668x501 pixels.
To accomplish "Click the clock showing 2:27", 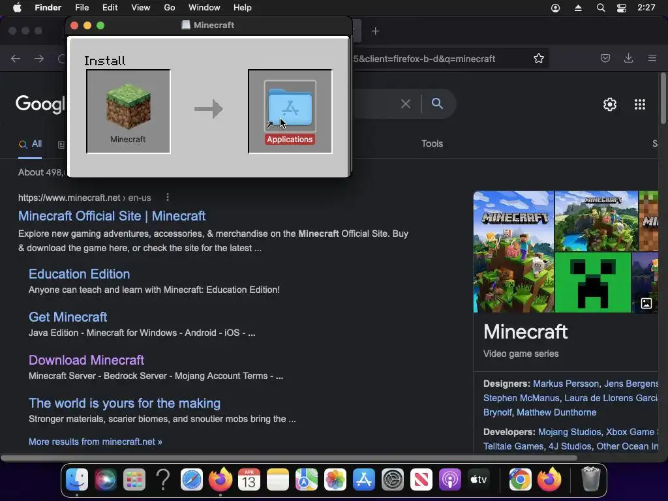I will 646,8.
